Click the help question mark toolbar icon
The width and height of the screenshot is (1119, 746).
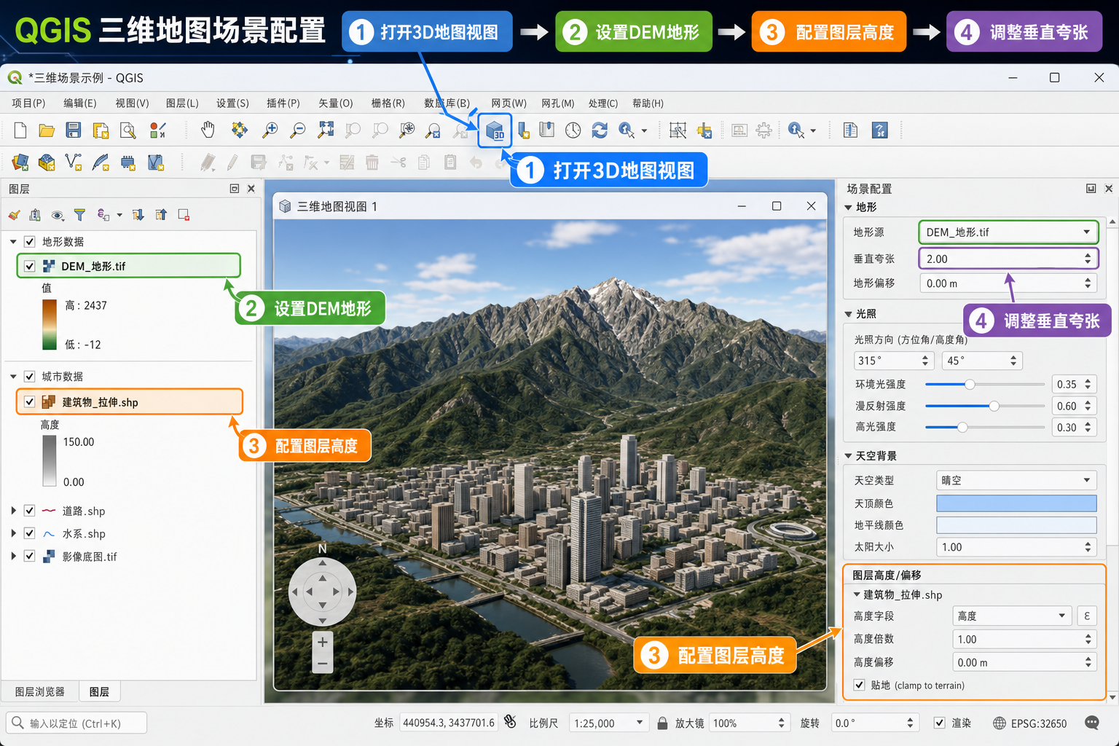point(880,130)
